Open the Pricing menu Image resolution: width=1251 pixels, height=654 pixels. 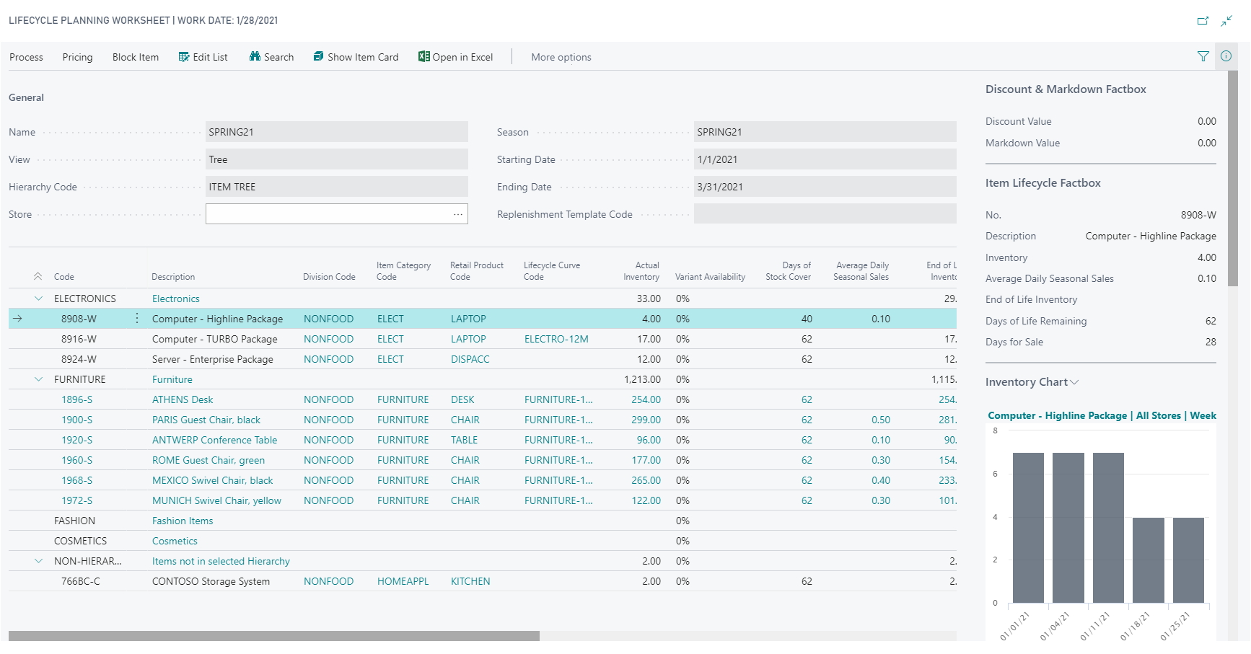tap(77, 57)
